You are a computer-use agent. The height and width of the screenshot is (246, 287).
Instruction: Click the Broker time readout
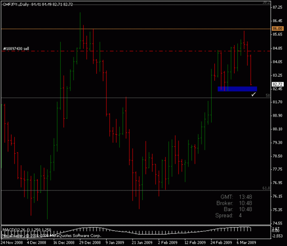[234, 203]
